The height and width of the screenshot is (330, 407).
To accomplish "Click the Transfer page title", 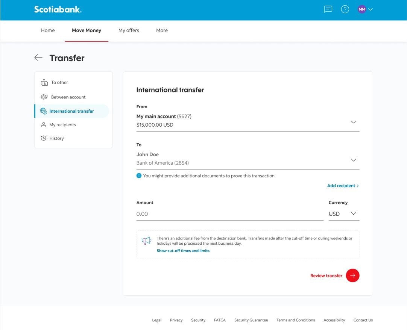I will pyautogui.click(x=67, y=58).
